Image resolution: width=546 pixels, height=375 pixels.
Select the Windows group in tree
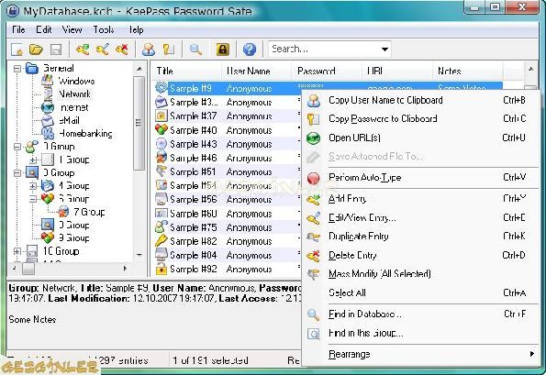(x=76, y=81)
